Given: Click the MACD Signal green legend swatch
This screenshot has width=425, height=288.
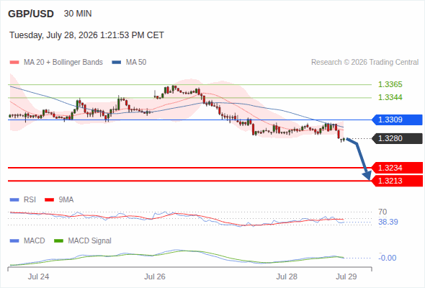Looking at the screenshot, I should [x=58, y=241].
